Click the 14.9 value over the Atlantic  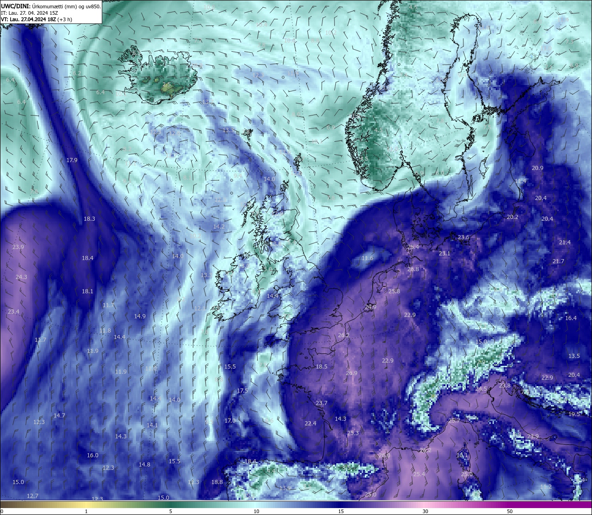(140, 316)
